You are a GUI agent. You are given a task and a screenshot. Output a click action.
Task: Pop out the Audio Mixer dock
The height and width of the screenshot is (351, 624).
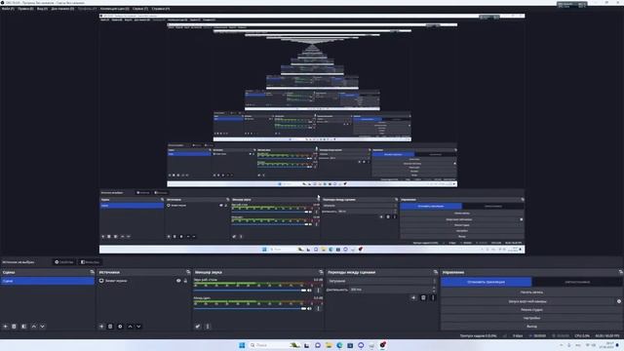coord(321,272)
